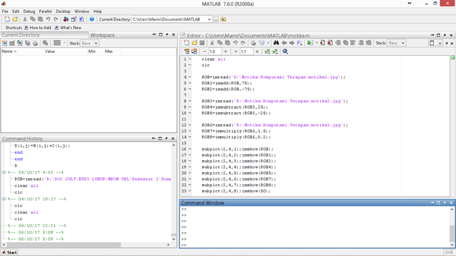Viewport: 456px width, 256px height.
Task: Click the 1.1 multiply value field
Action: (x=246, y=51)
